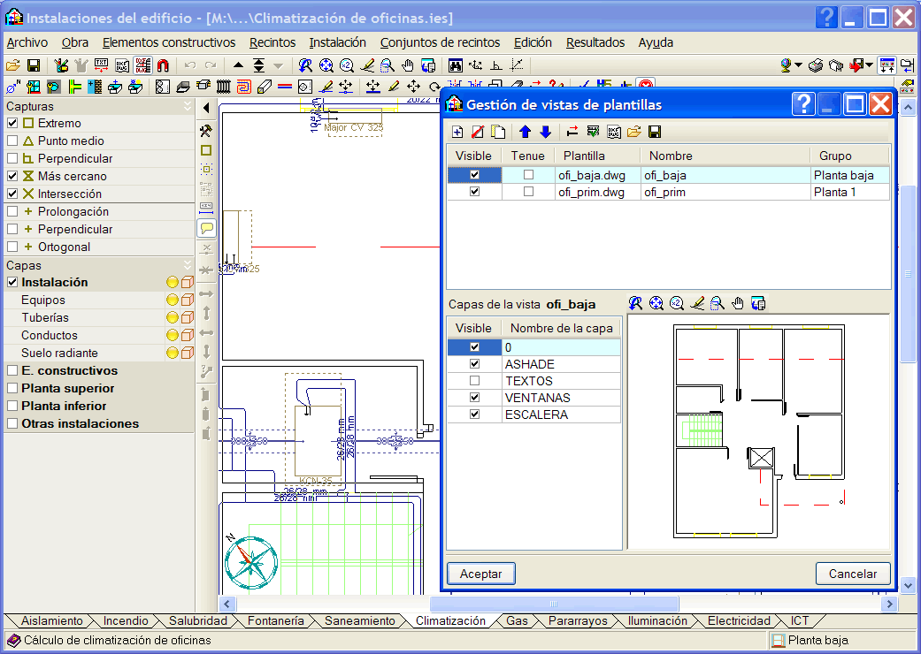Click the Nombre de la capa column header

pos(562,329)
